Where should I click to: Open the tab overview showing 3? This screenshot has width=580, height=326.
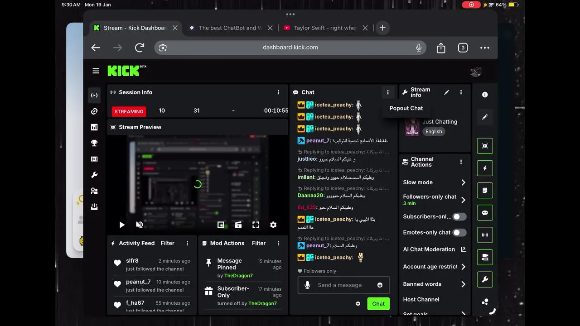coord(463,48)
